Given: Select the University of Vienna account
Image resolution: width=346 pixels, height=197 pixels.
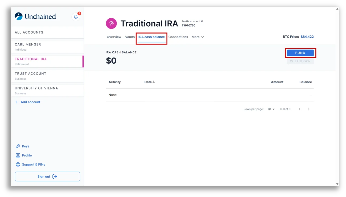Looking at the screenshot, I should [47, 90].
